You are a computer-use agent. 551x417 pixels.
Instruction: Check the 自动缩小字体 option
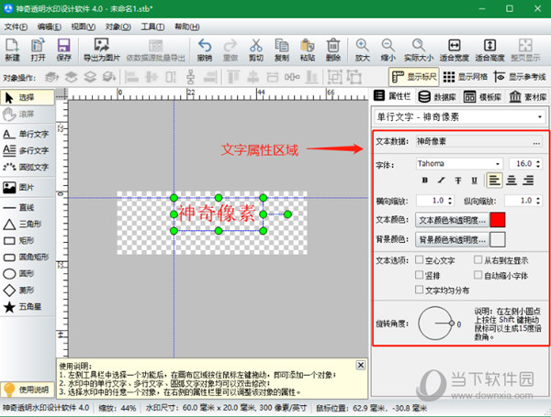pyautogui.click(x=478, y=275)
